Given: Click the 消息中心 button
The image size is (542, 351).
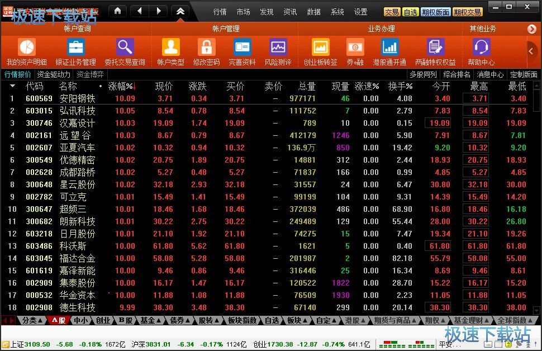Looking at the screenshot, I should click(x=490, y=74).
